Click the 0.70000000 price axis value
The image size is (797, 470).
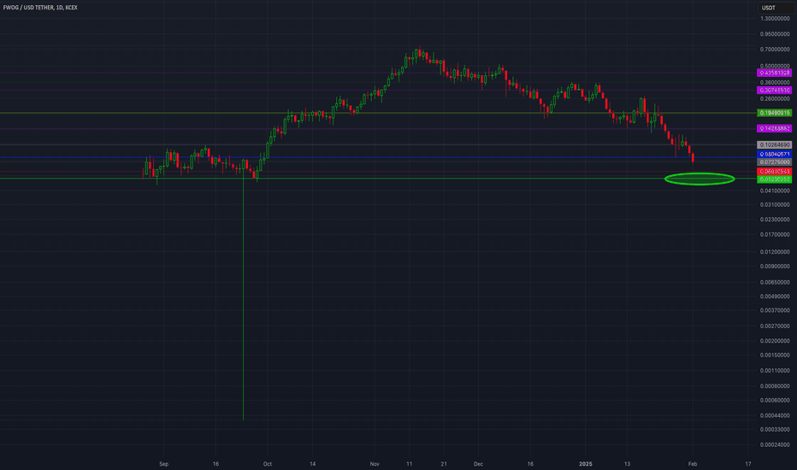click(x=775, y=50)
